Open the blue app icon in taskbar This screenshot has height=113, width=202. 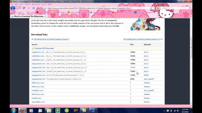93,110
